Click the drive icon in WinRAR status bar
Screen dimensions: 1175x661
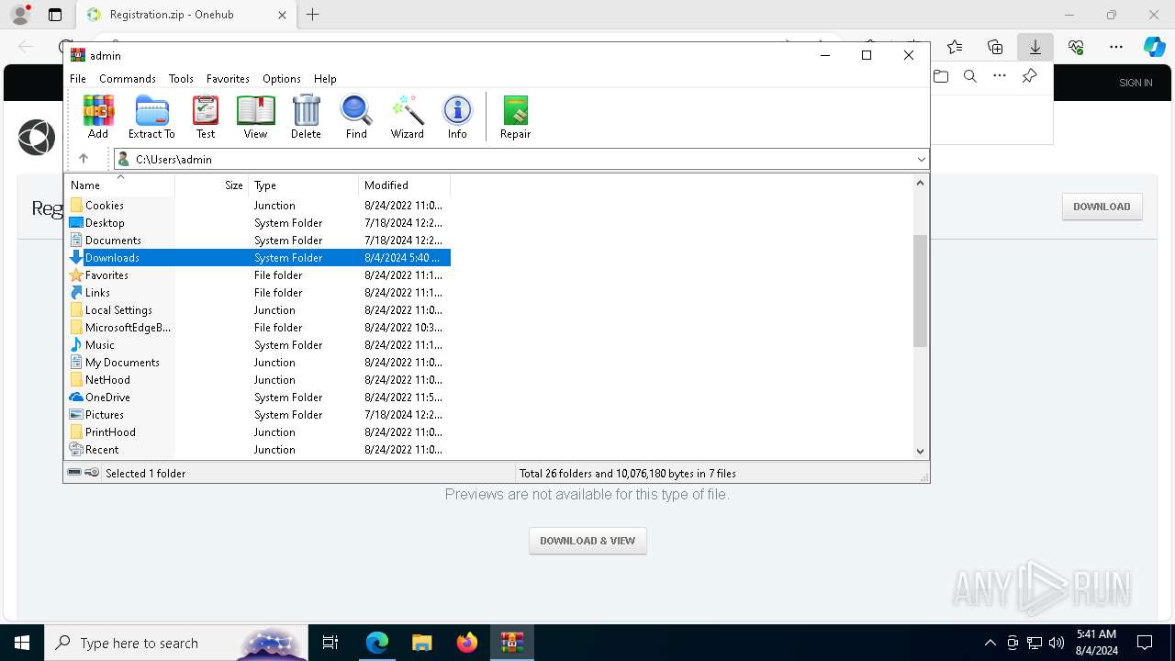click(74, 473)
